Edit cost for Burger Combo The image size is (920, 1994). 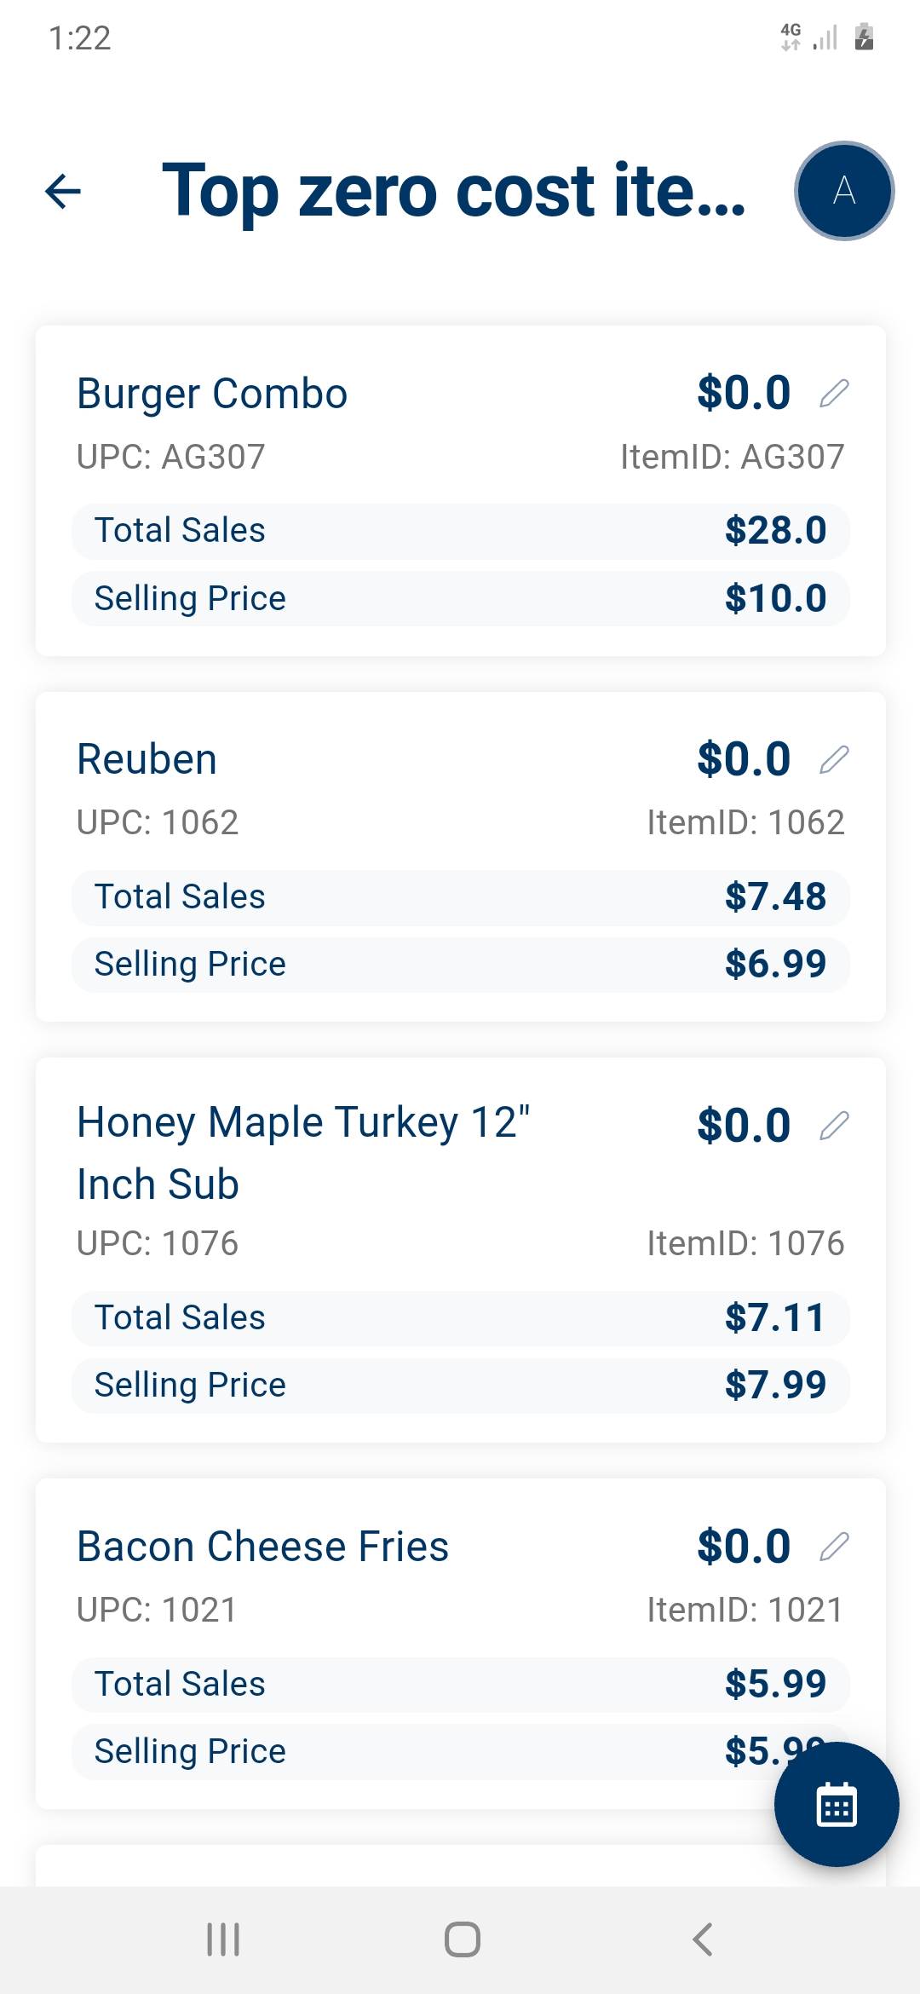834,394
